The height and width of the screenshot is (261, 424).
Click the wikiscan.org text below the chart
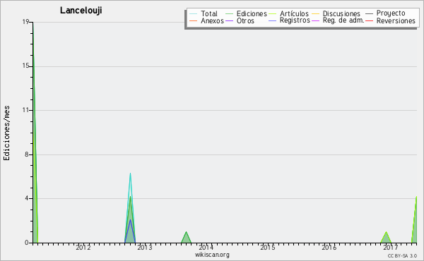click(x=212, y=255)
